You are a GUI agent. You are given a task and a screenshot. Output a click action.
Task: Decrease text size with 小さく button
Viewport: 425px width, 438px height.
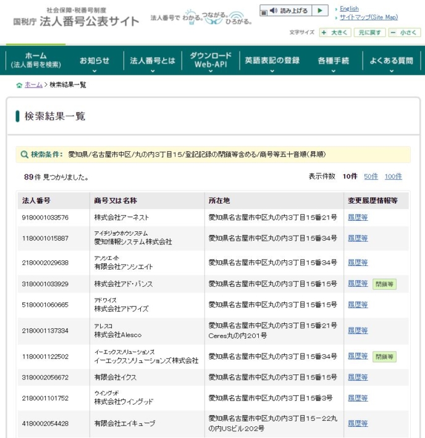[404, 33]
